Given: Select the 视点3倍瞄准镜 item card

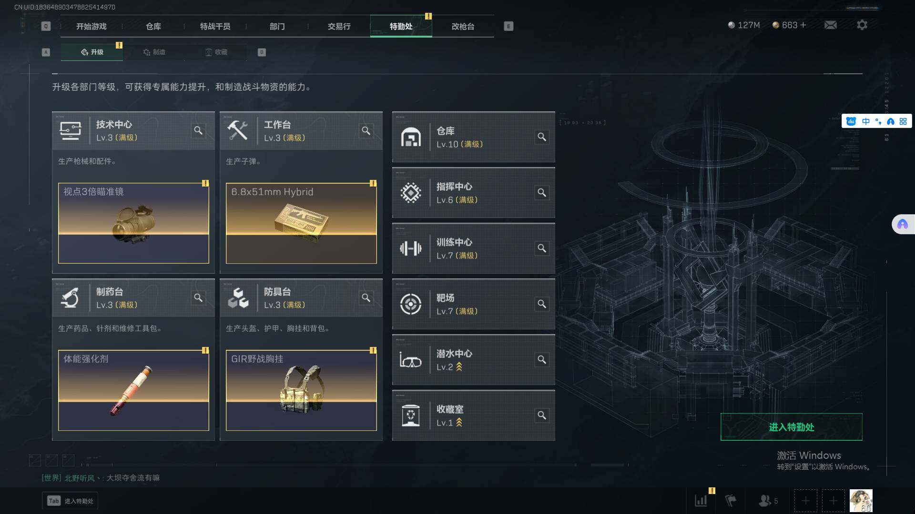Looking at the screenshot, I should 133,223.
